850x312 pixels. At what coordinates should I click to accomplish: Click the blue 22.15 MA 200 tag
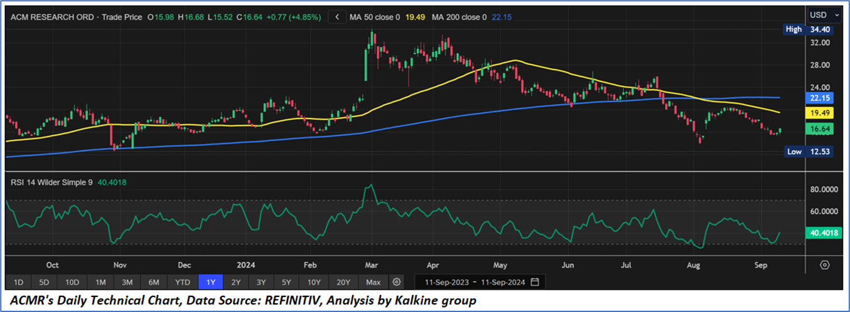[820, 98]
